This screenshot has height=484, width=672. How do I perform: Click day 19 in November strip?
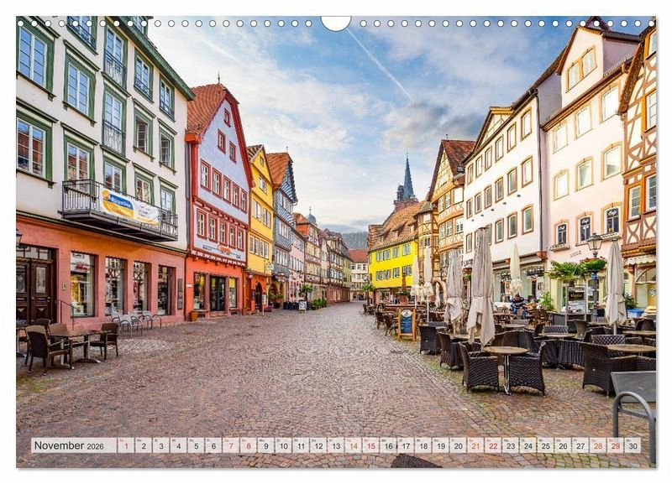pos(440,445)
